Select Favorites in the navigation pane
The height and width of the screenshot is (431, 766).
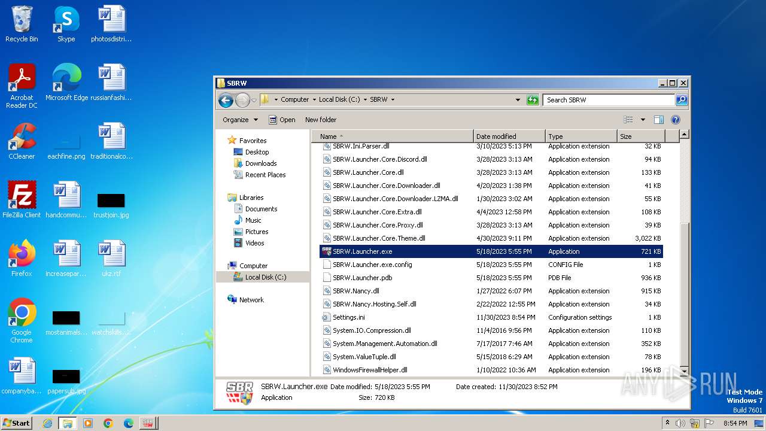pos(253,141)
